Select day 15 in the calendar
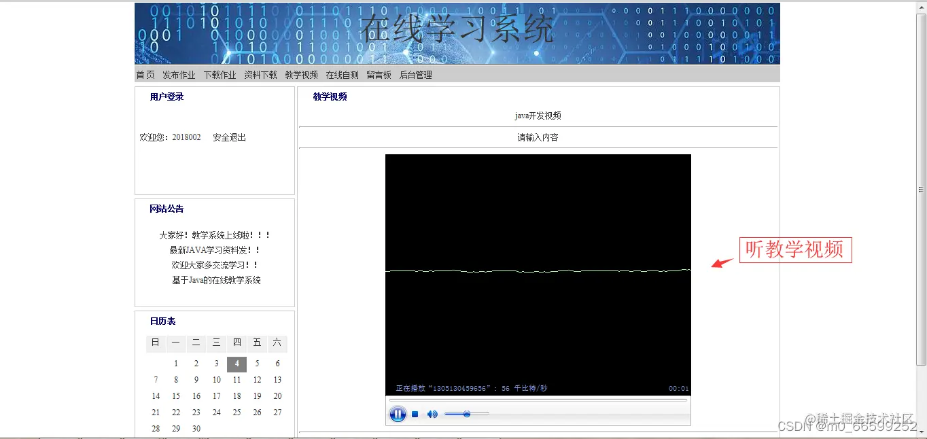 176,396
